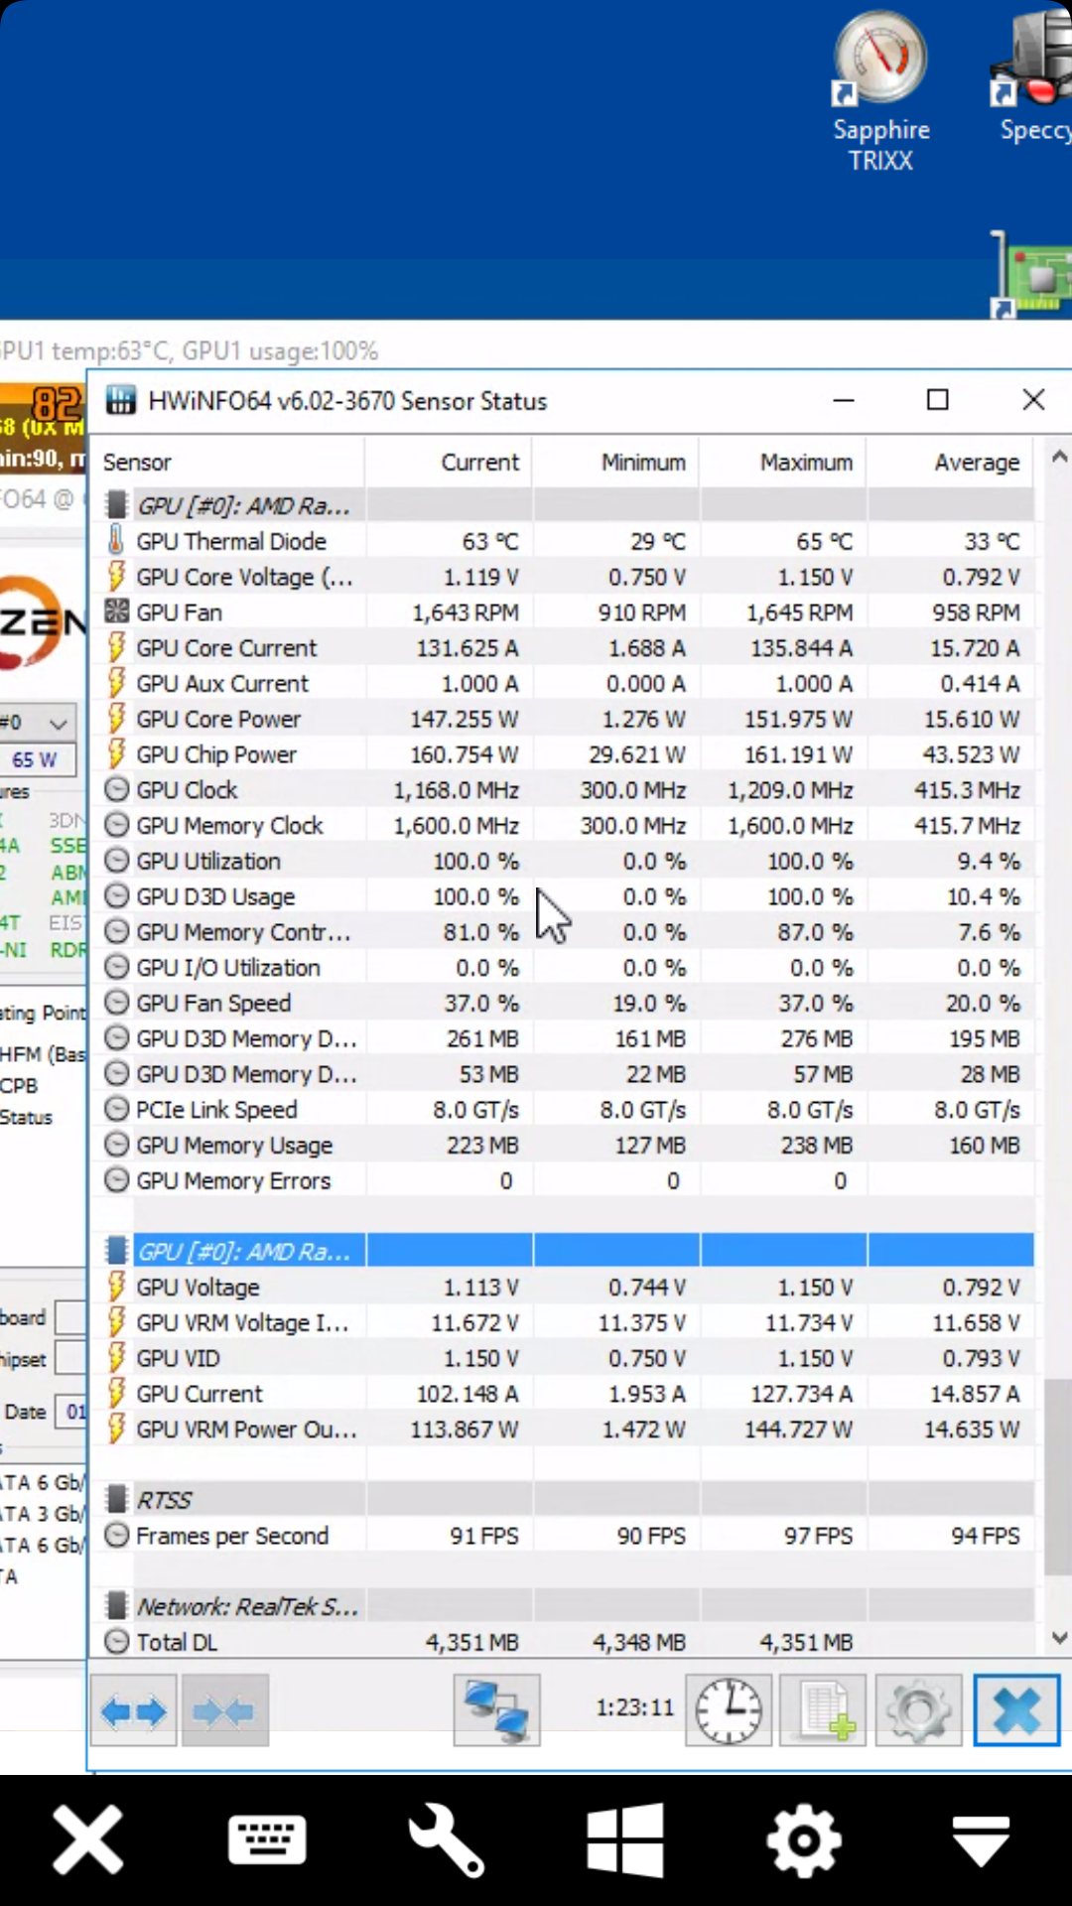Select the GPU Current row
The width and height of the screenshot is (1072, 1906).
coord(563,1394)
